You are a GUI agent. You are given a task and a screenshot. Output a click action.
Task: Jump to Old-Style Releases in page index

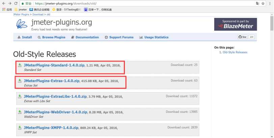[x=235, y=52]
